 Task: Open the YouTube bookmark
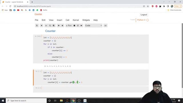coord(18,10)
